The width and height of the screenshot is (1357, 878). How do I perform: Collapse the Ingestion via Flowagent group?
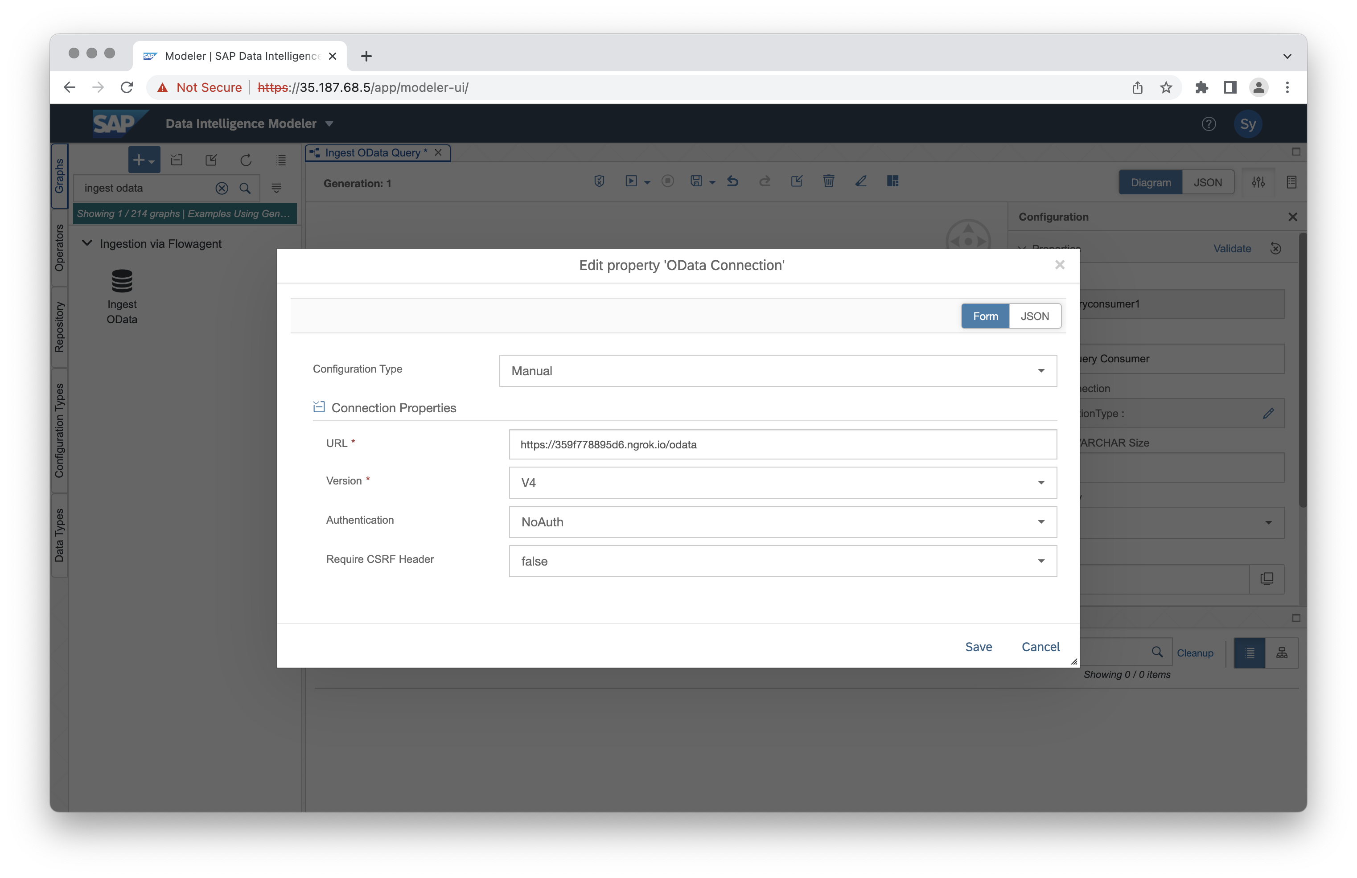(x=87, y=243)
